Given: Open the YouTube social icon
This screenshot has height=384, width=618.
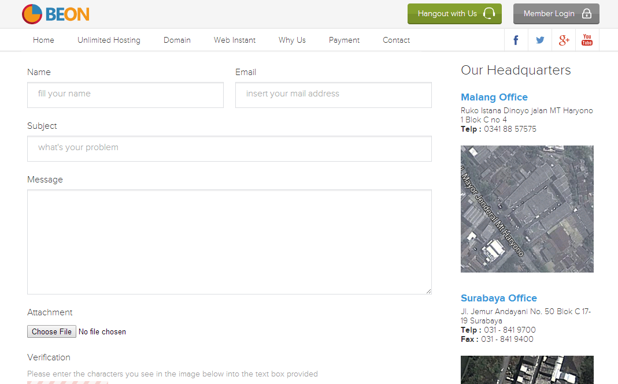Looking at the screenshot, I should [x=587, y=40].
